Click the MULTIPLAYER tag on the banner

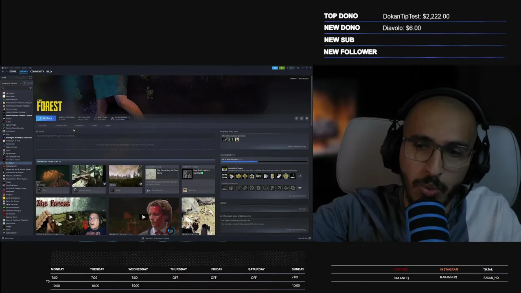[x=304, y=78]
